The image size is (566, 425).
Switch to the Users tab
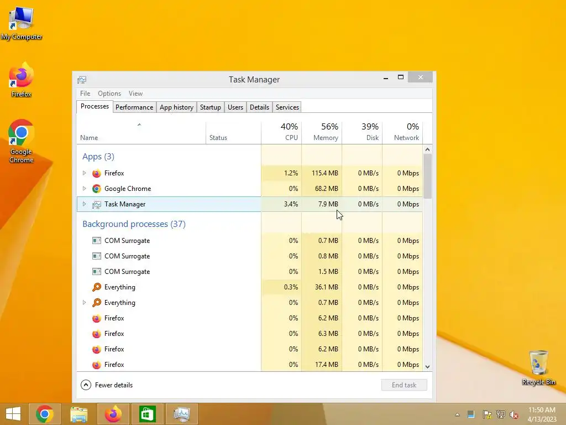[235, 107]
